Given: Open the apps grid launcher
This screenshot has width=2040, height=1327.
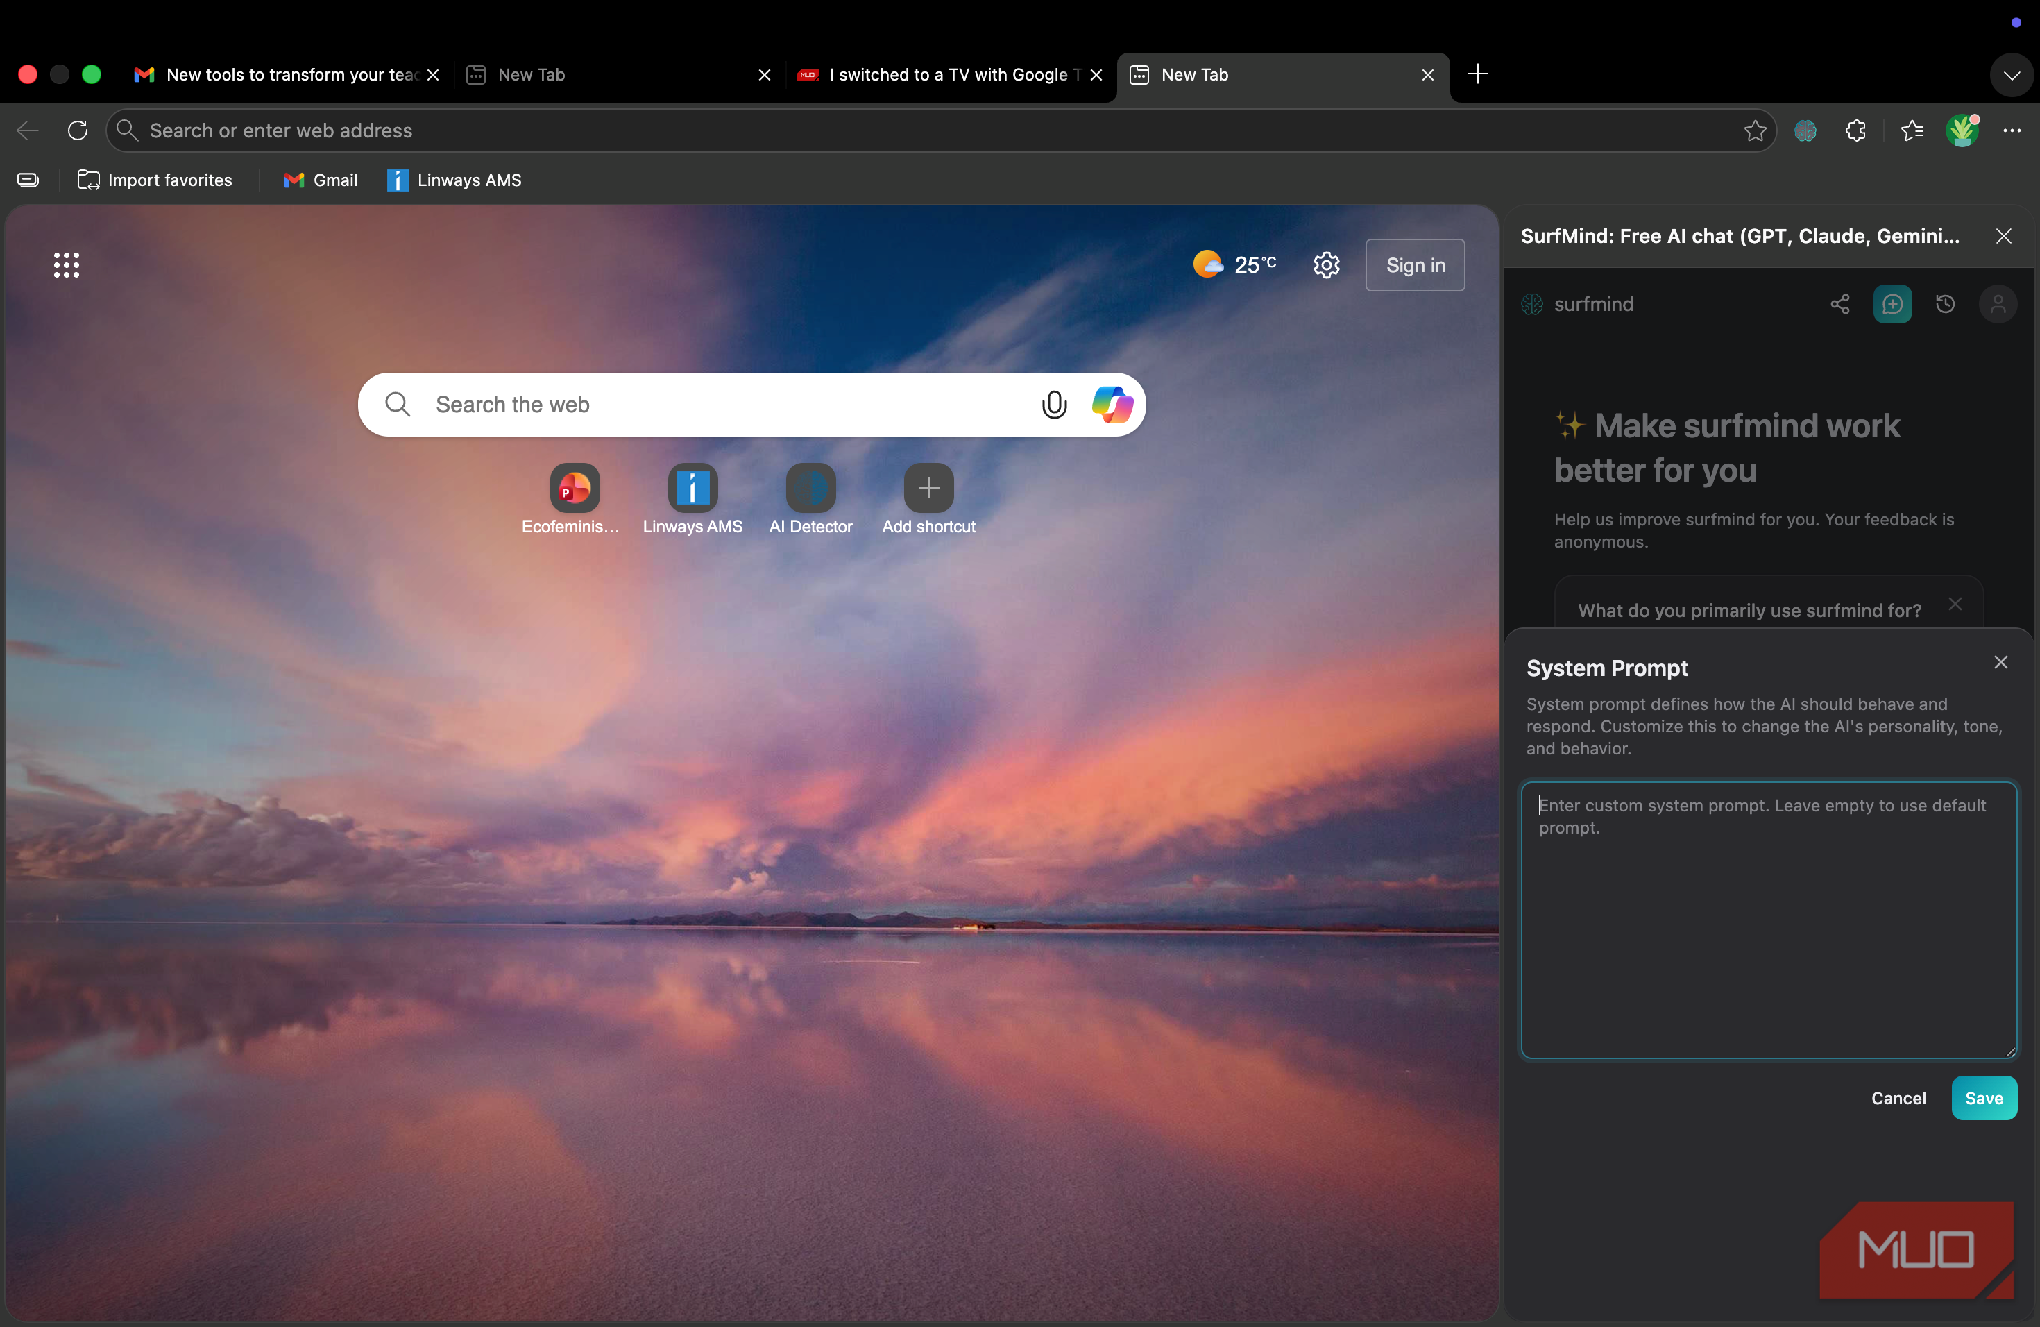Looking at the screenshot, I should pyautogui.click(x=67, y=265).
